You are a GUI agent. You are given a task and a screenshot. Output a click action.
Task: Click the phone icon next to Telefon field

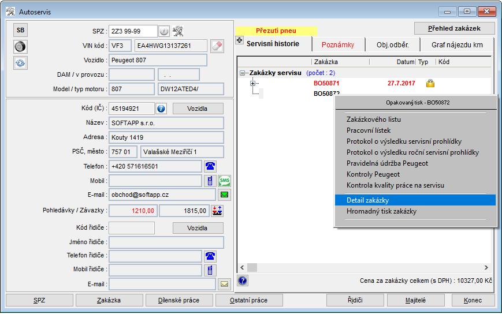[210, 166]
